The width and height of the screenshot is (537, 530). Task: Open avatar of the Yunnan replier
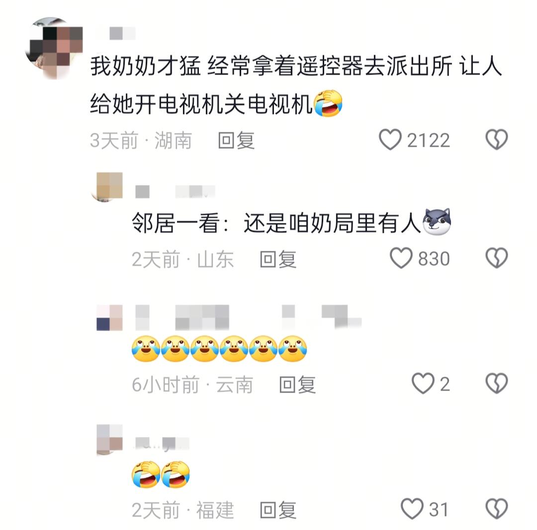pyautogui.click(x=109, y=318)
